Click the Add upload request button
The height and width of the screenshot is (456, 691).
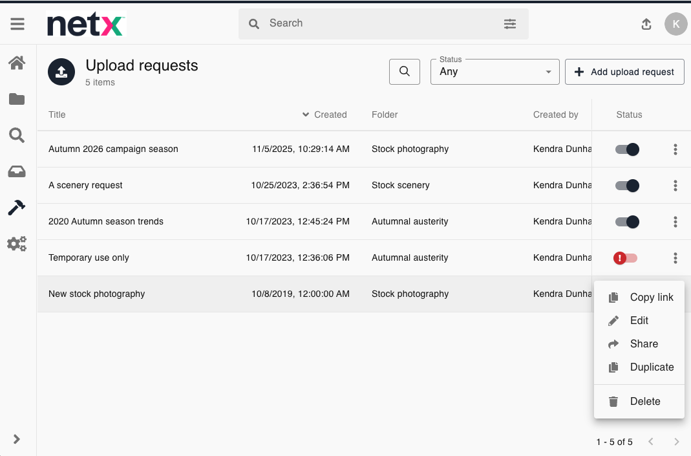[x=624, y=72]
